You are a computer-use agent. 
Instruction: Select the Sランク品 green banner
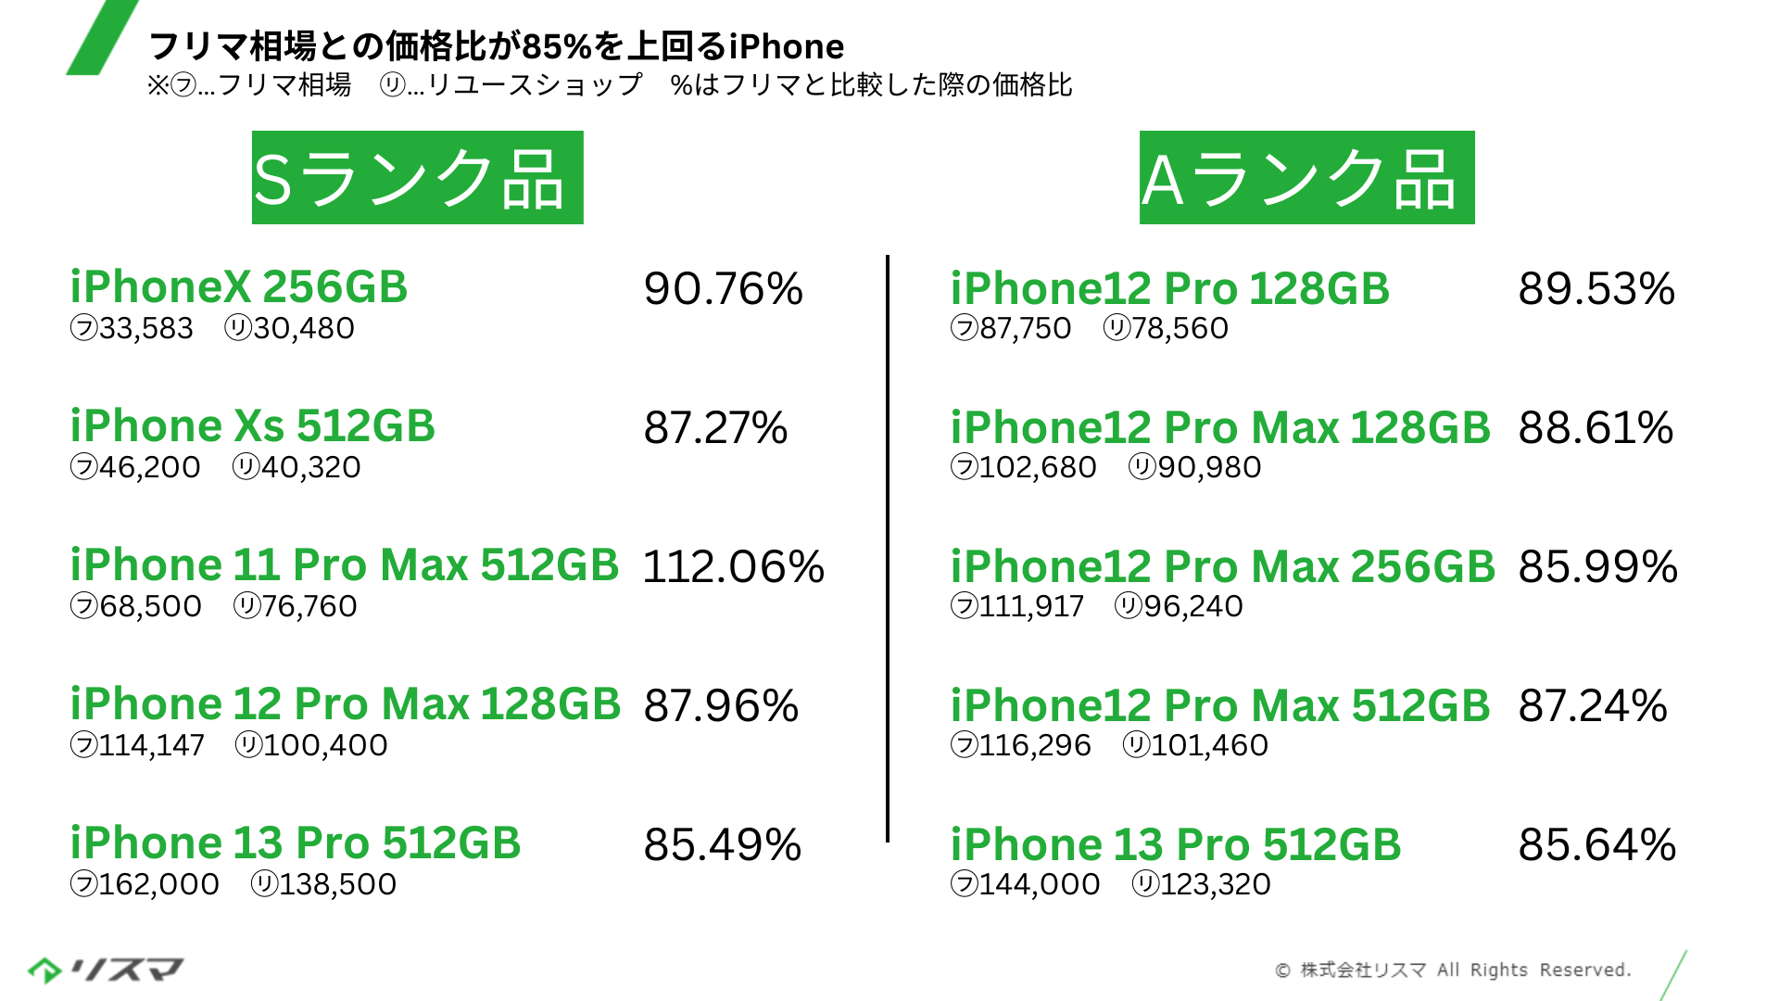tap(418, 177)
